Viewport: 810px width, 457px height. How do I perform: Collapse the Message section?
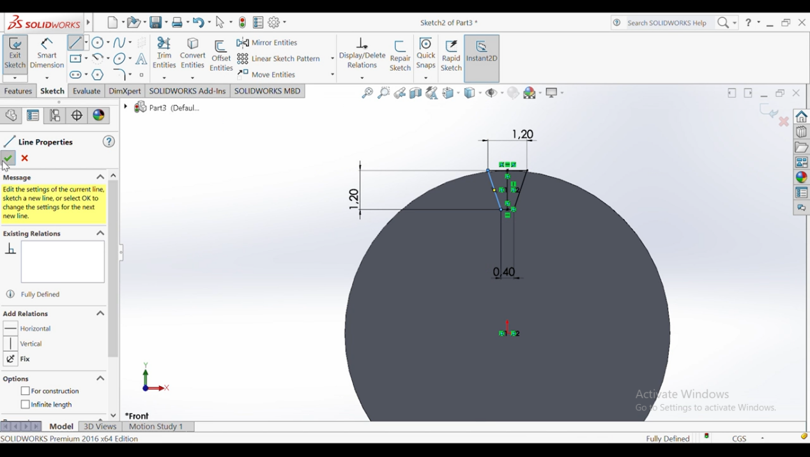(x=100, y=177)
